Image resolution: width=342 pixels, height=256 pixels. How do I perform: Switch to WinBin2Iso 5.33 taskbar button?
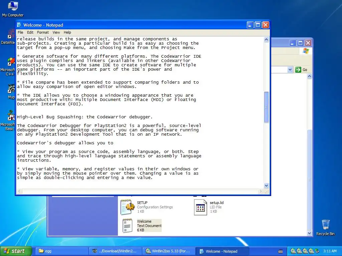click(x=169, y=251)
